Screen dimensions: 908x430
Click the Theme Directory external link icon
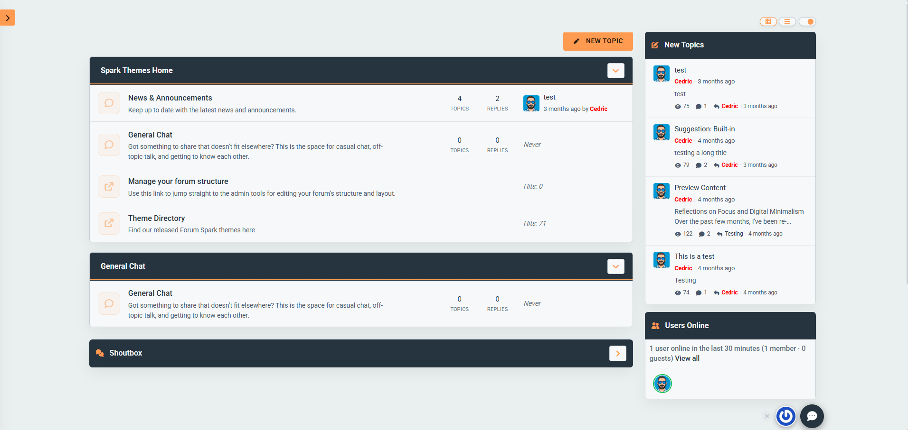coord(109,223)
